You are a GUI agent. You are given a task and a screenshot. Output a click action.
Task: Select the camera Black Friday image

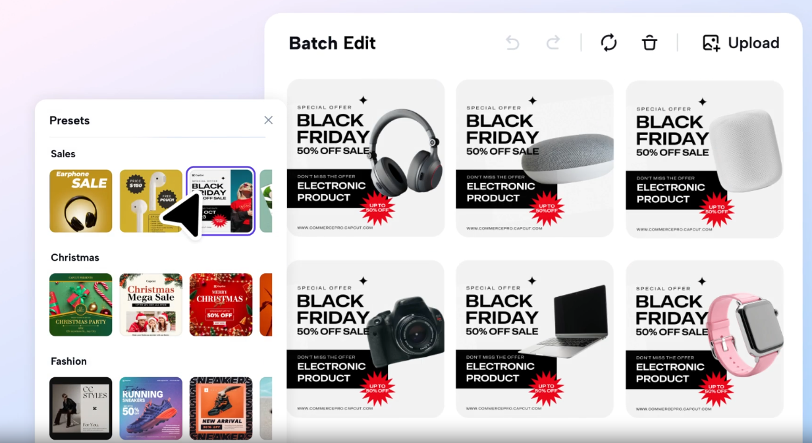coord(365,338)
